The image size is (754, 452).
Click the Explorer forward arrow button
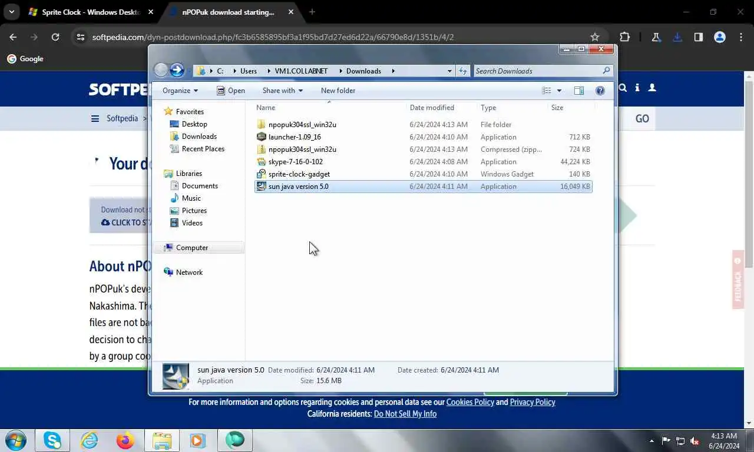[x=177, y=70]
